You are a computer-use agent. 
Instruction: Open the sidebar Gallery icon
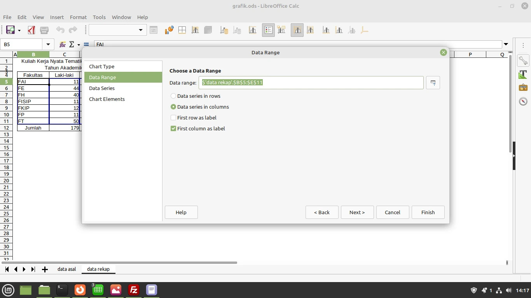pos(523,88)
